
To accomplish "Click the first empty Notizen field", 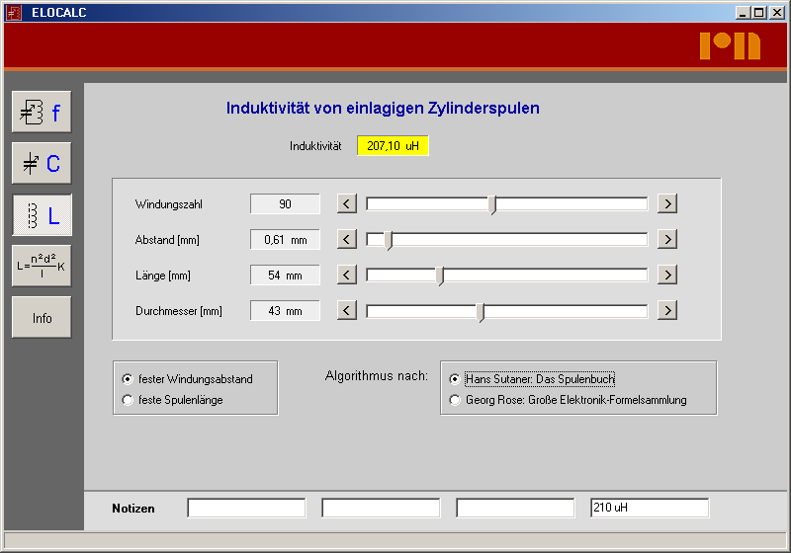I will pyautogui.click(x=246, y=509).
